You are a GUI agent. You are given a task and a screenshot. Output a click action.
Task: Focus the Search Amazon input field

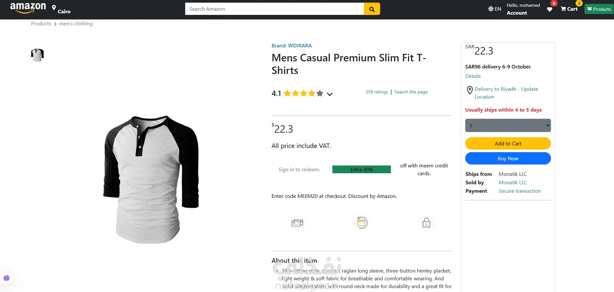click(x=274, y=9)
